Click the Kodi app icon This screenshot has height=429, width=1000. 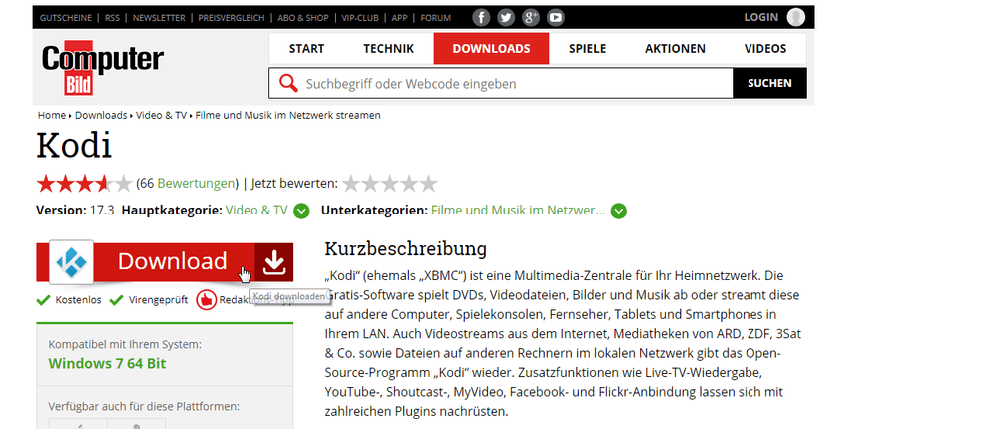pos(71,262)
